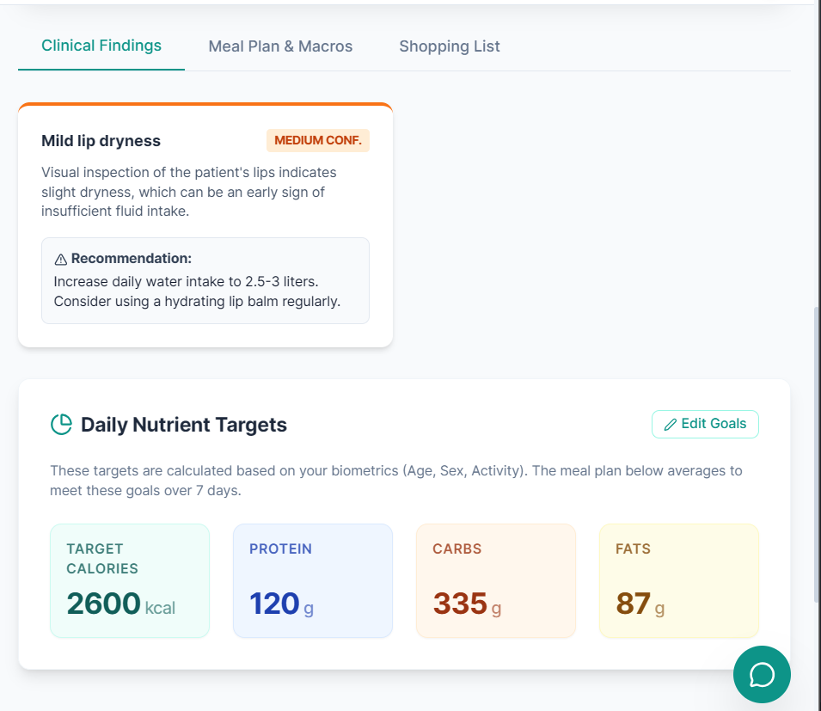Image resolution: width=821 pixels, height=711 pixels.
Task: Click the Carbs target card
Action: (495, 580)
